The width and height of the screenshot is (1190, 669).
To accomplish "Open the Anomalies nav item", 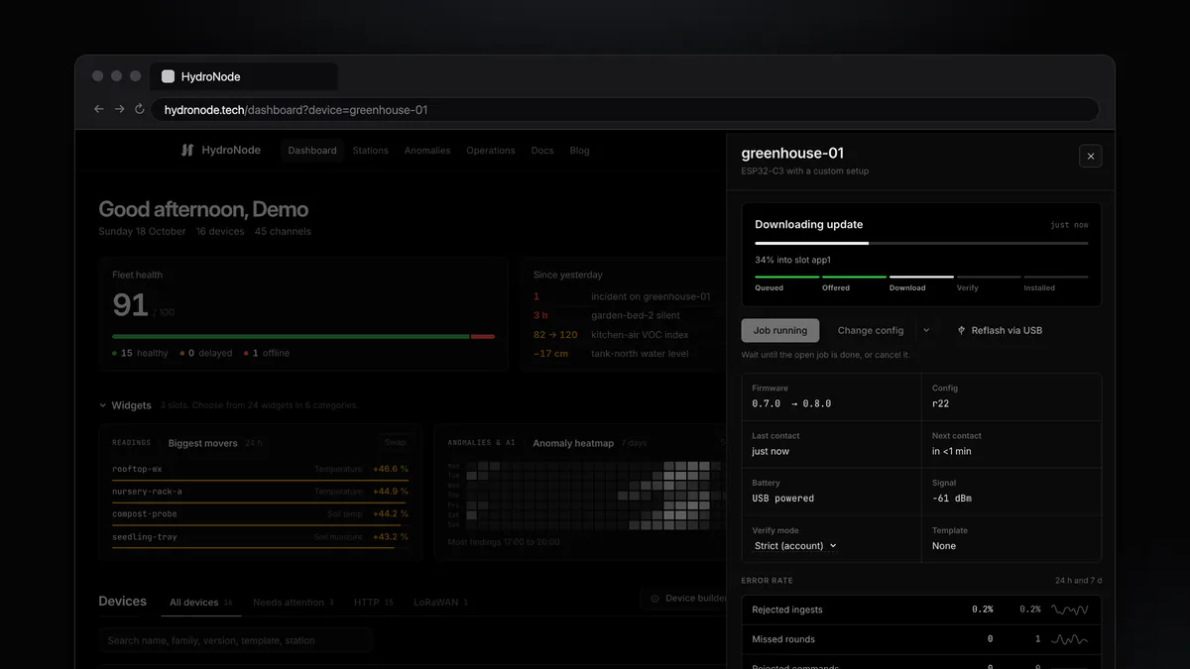I will 427,151.
